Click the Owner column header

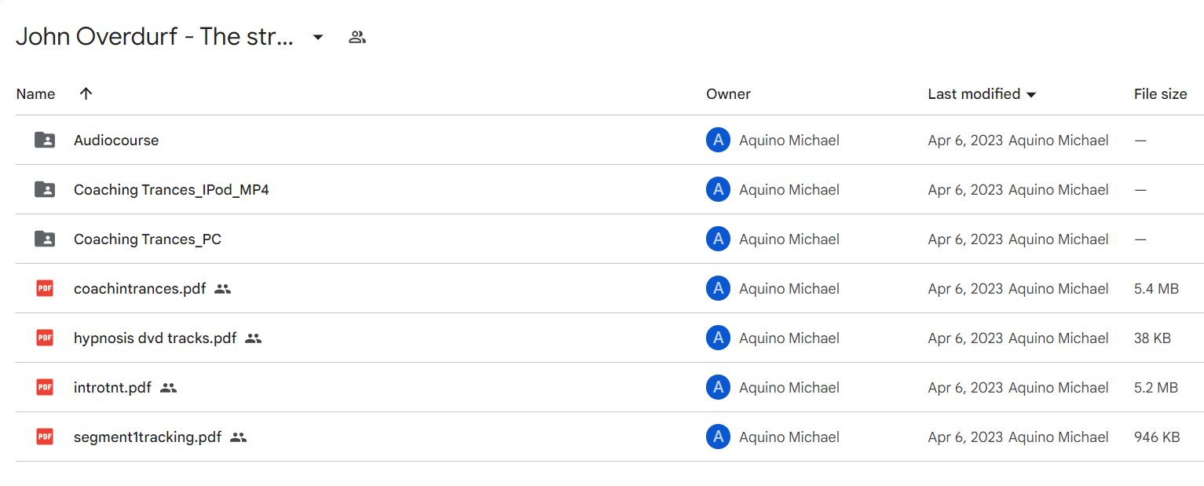(728, 94)
